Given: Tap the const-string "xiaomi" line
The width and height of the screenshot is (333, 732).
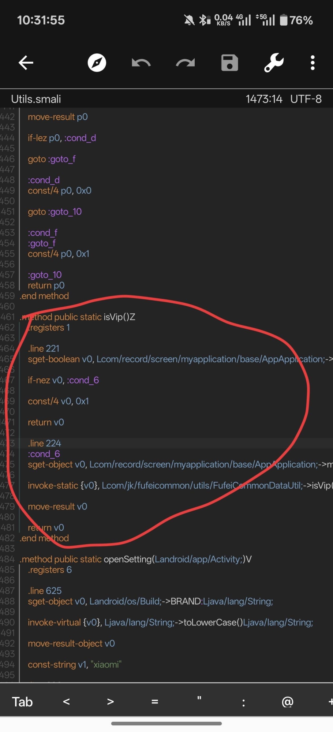Looking at the screenshot, I should tap(75, 665).
